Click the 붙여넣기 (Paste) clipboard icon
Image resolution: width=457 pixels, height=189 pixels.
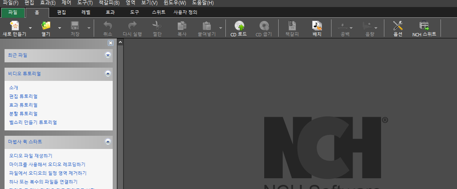point(207,26)
